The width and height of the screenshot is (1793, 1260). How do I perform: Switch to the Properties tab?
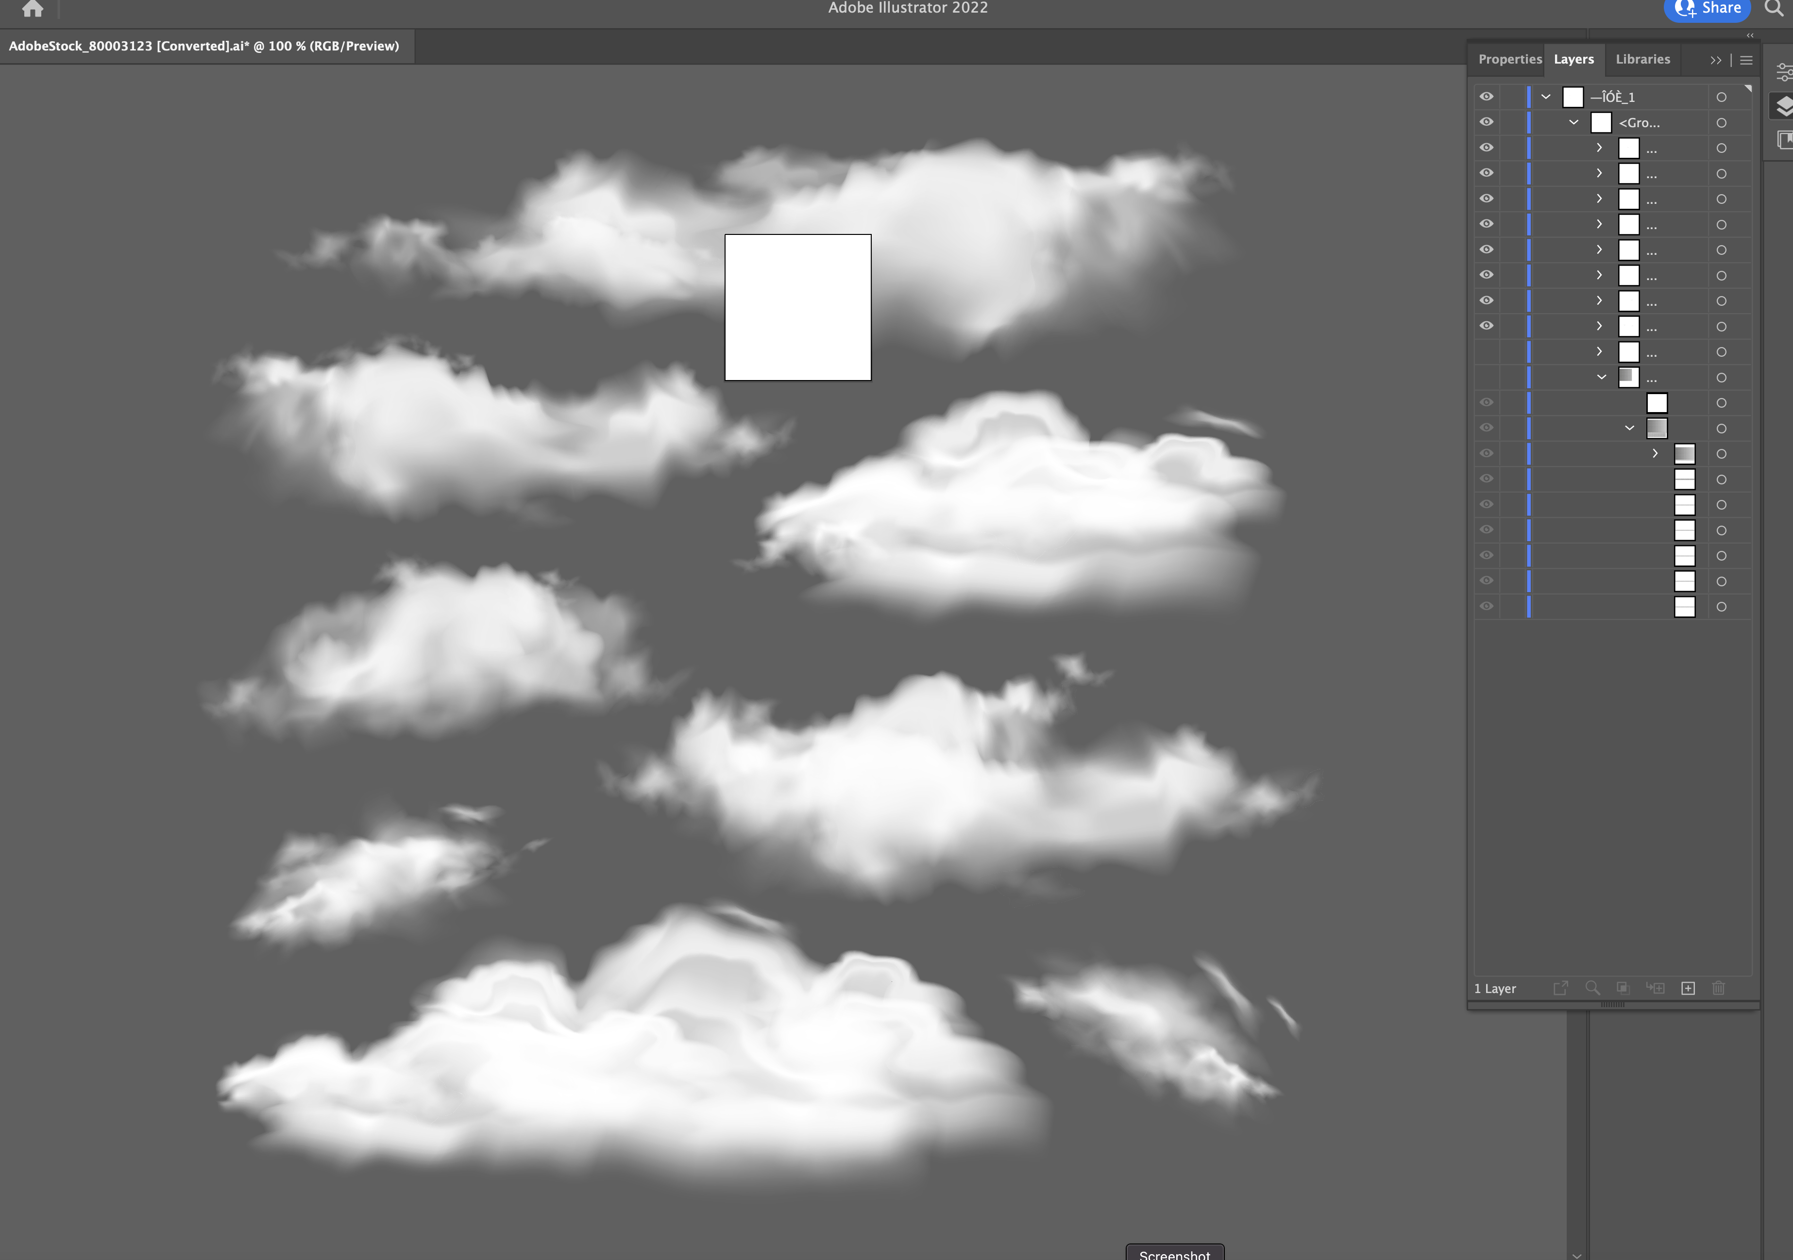[1509, 59]
